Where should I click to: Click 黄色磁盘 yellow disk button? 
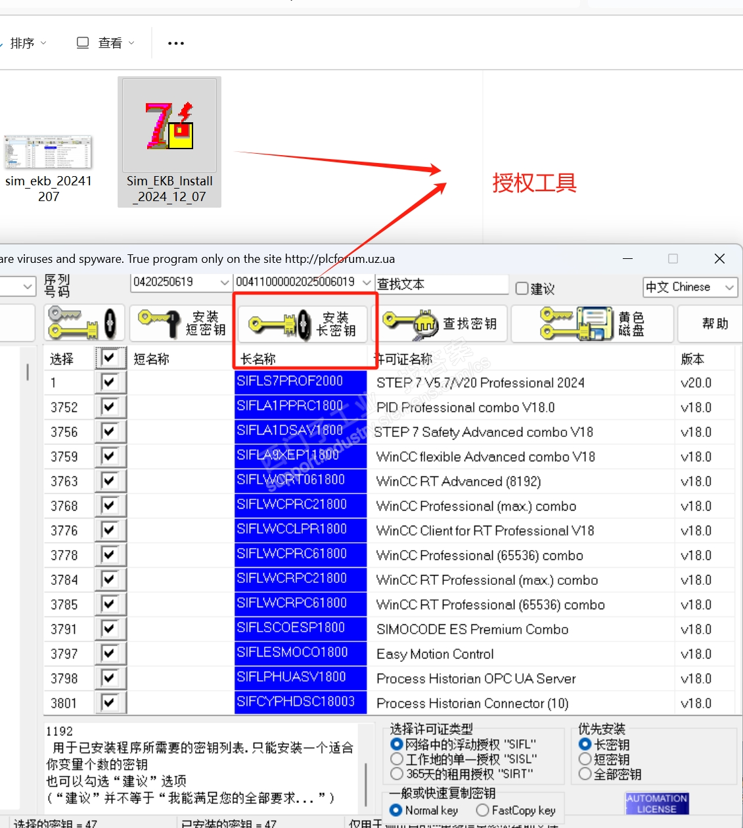pos(593,323)
